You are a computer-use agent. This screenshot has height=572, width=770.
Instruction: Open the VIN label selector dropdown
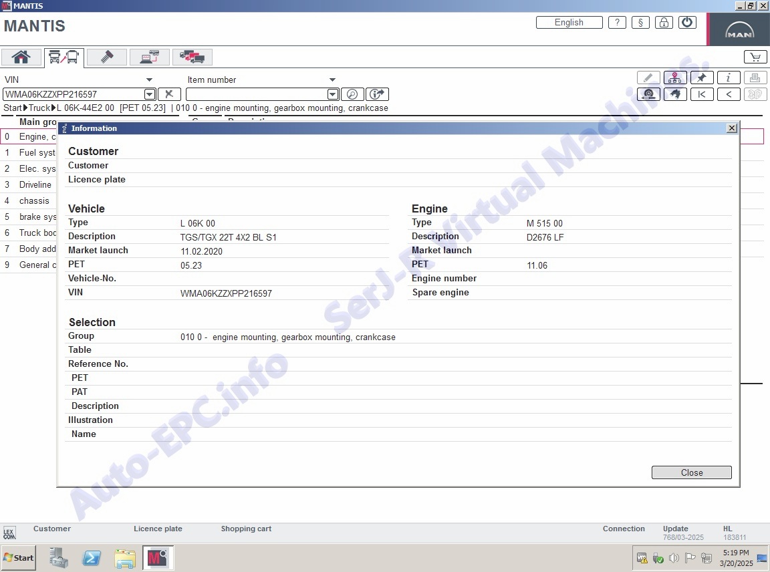tap(149, 80)
